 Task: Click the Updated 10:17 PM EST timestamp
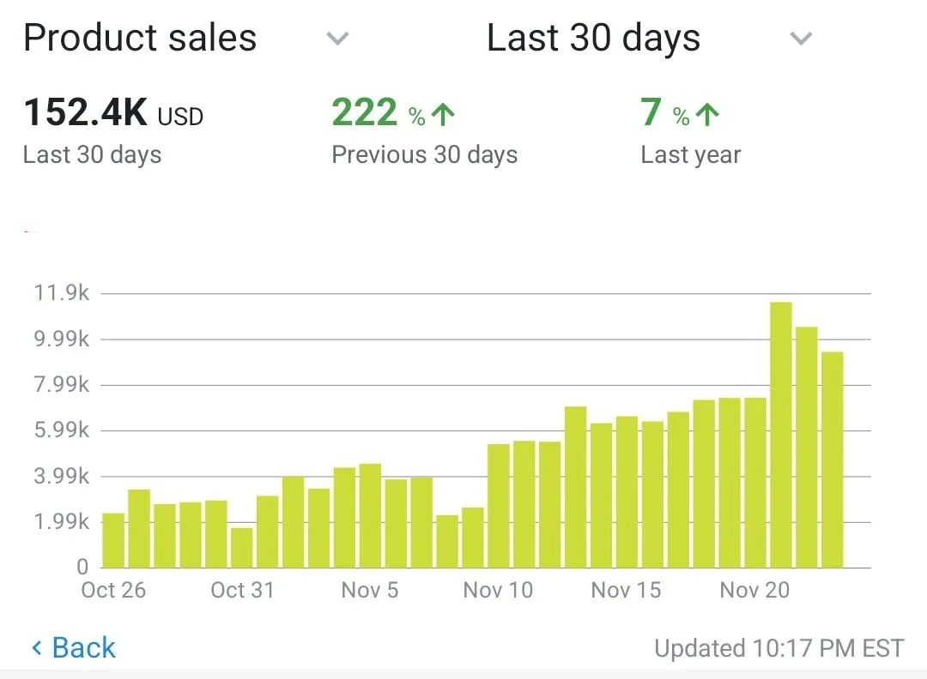point(779,649)
